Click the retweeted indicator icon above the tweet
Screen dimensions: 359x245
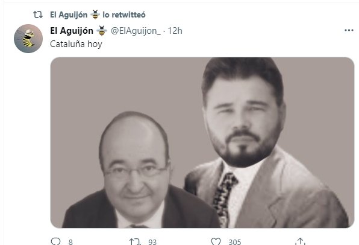coord(38,14)
